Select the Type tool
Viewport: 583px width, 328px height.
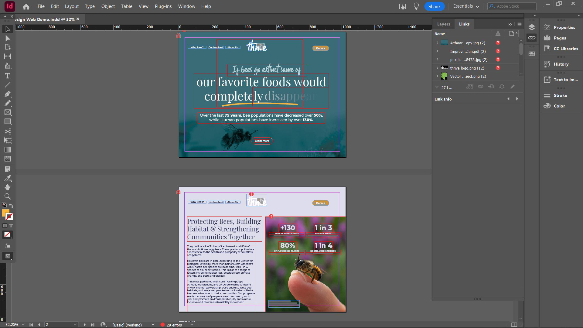tap(8, 76)
